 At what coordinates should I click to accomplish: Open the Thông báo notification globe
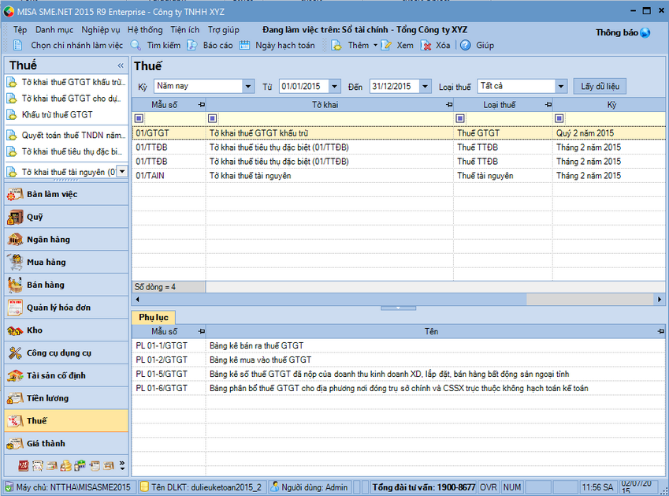click(645, 33)
